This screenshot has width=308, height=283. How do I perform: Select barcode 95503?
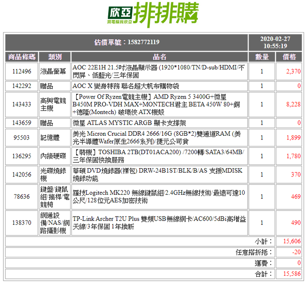point(22,137)
